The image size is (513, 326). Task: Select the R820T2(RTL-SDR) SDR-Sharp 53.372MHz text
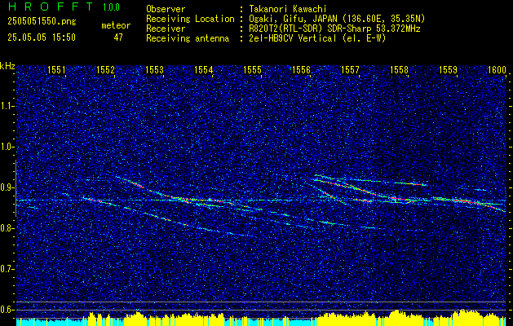point(334,29)
